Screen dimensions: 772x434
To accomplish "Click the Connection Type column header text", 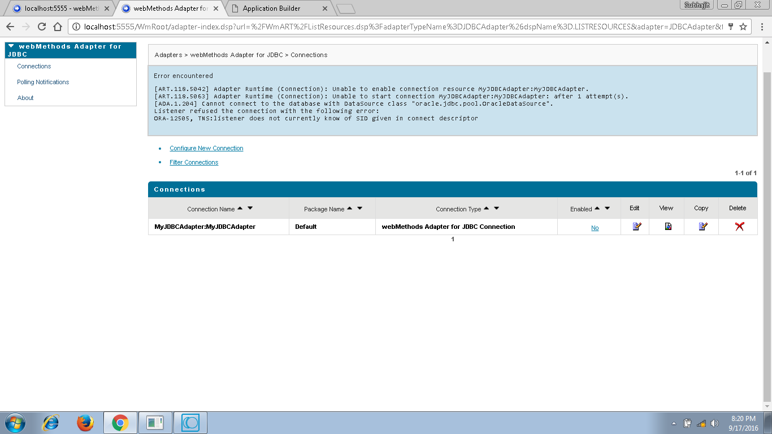I will (458, 209).
